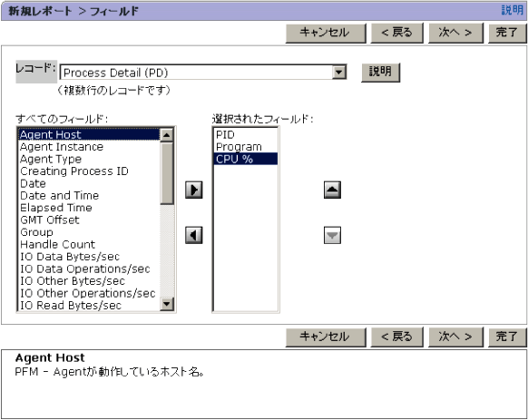Viewport: 528px width, 420px height.
Task: Remove field using left arrow button
Action: coord(194,235)
